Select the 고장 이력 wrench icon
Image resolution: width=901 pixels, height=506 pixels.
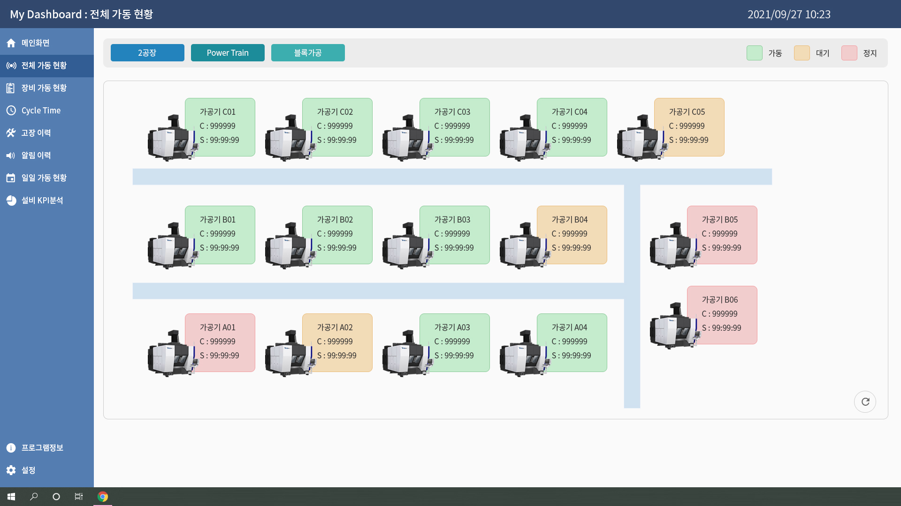pos(11,133)
